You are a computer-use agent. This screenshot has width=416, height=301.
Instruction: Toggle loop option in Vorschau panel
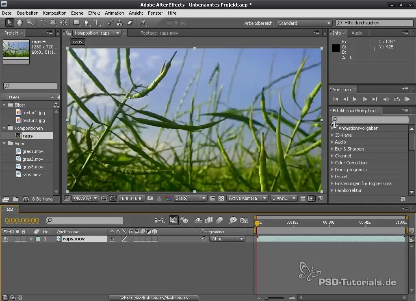[x=397, y=99]
